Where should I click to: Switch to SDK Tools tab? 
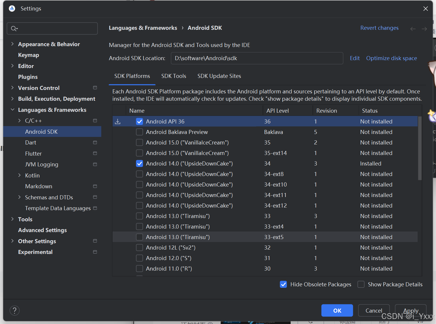[174, 76]
